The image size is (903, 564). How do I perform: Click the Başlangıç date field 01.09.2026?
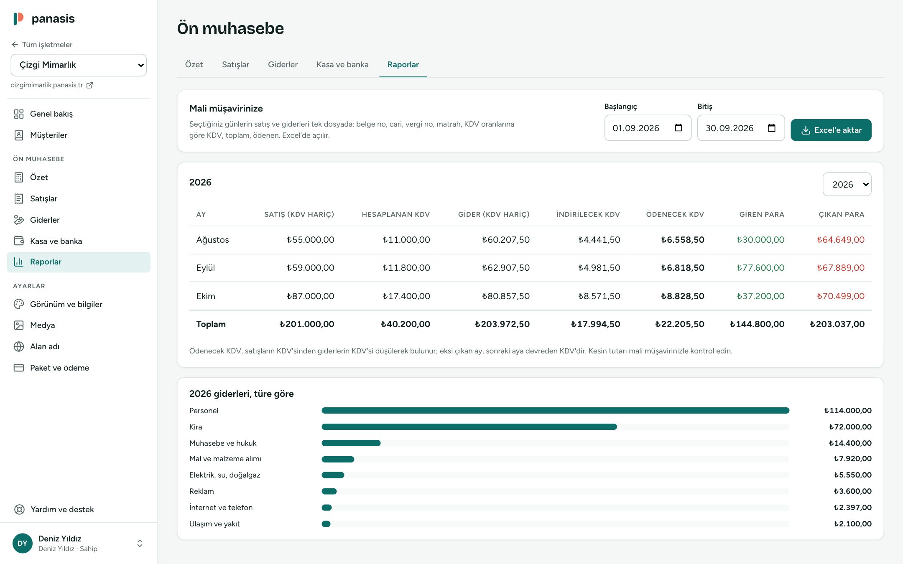[x=648, y=128]
